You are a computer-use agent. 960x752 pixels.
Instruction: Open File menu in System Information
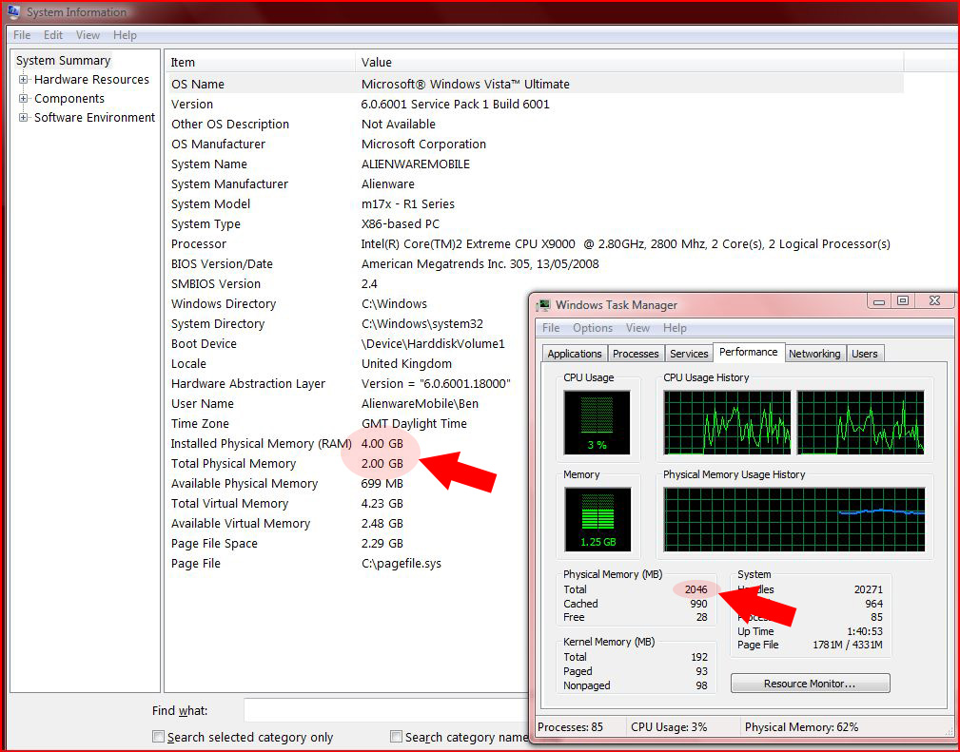click(x=22, y=35)
